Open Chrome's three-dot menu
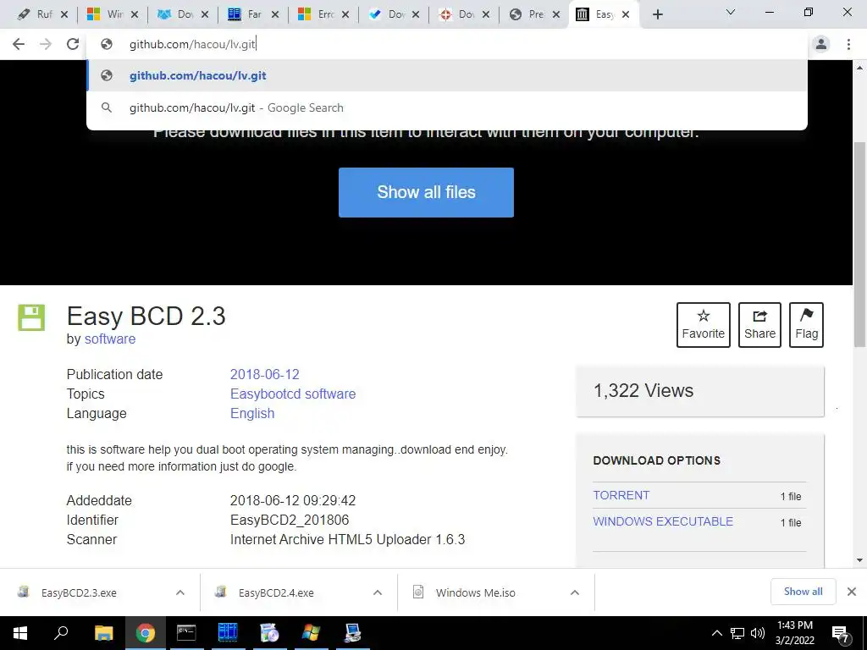 [x=848, y=44]
